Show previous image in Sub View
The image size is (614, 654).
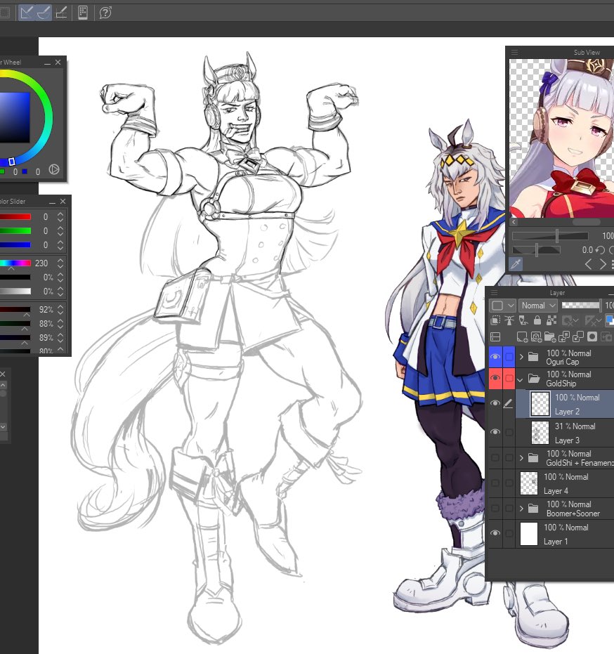(x=588, y=264)
